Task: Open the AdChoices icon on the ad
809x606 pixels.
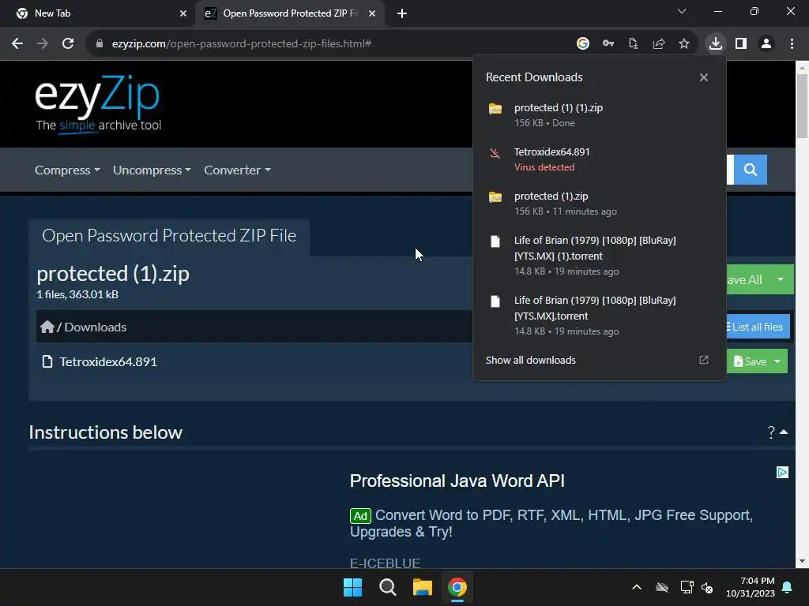Action: pyautogui.click(x=782, y=473)
